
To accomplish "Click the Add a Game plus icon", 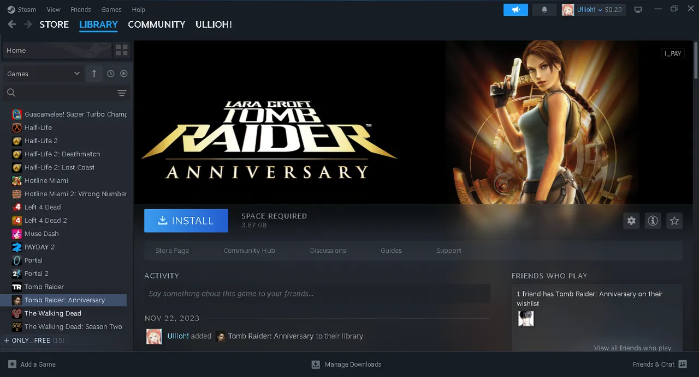I will pos(12,364).
